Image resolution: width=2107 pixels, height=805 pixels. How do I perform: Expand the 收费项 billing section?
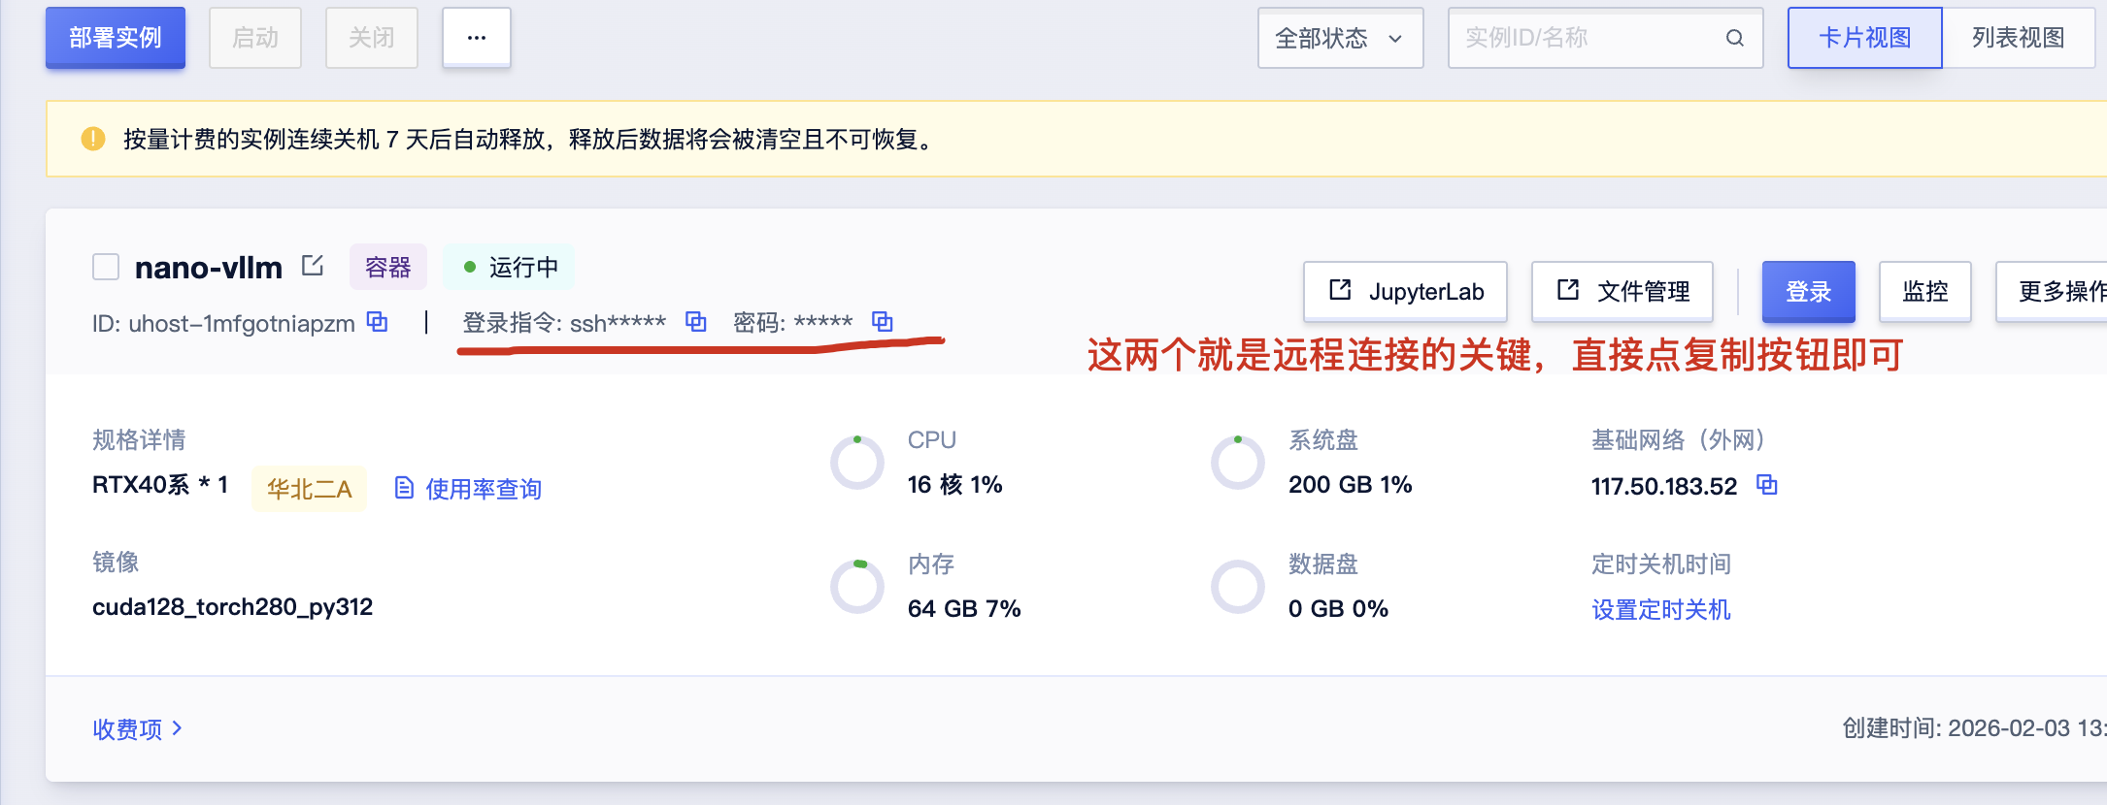pos(137,728)
